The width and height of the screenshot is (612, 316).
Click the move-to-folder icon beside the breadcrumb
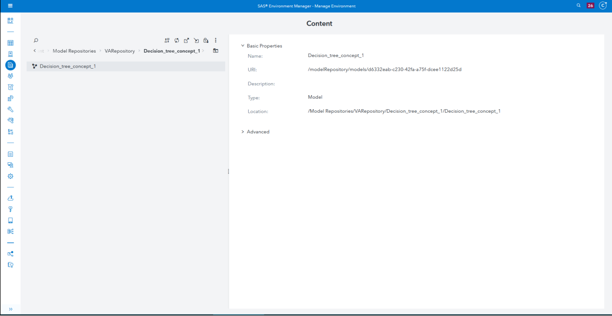pos(216,51)
